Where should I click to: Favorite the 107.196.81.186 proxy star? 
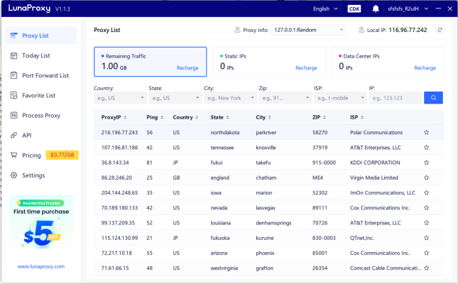[x=427, y=148]
